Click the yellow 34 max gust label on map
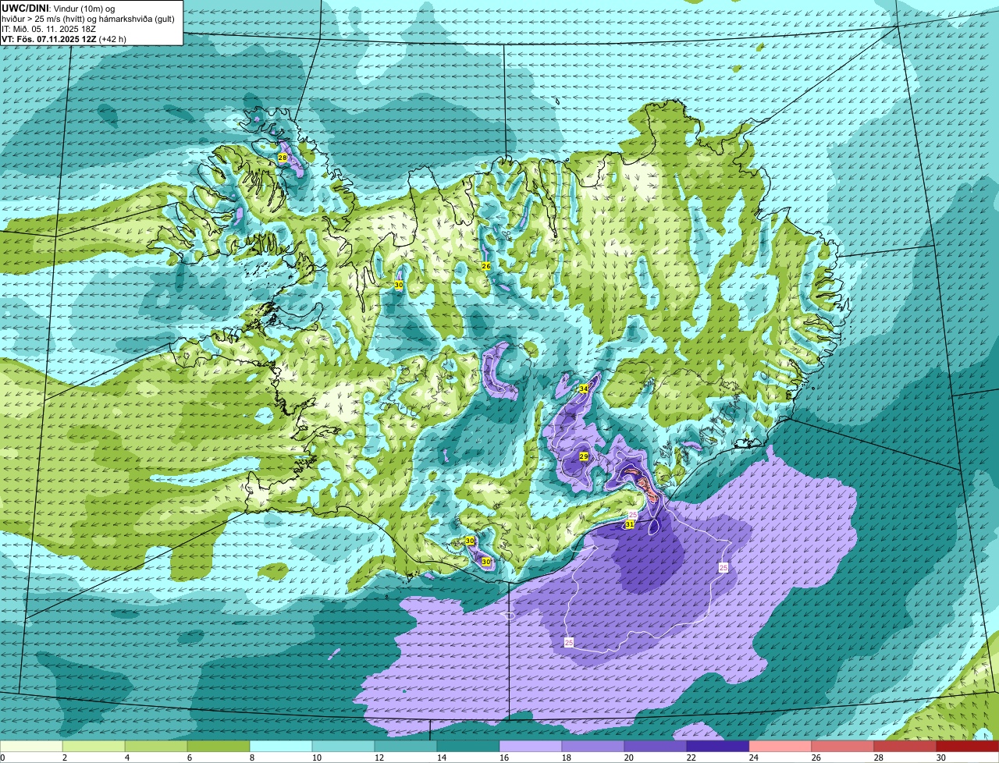999x763 pixels. 584,389
